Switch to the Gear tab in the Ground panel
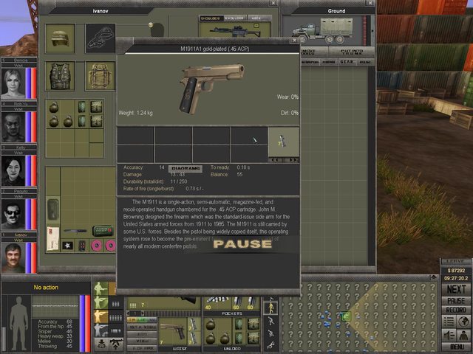Image resolution: width=473 pixels, height=354 pixels. click(347, 62)
